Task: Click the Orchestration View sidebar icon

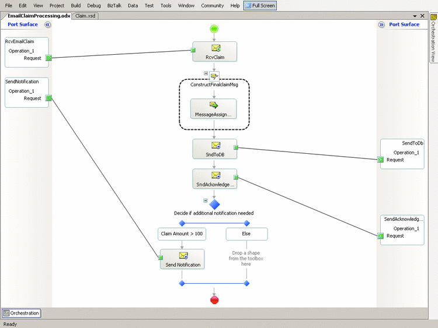Action: 433,17
